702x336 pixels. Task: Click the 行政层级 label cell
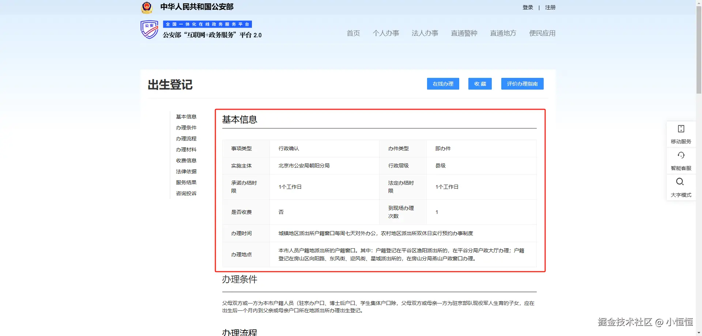tap(403, 166)
